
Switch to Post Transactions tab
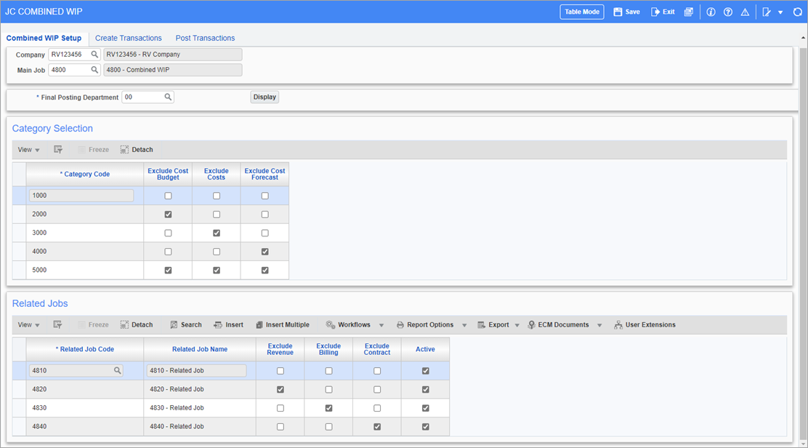205,38
